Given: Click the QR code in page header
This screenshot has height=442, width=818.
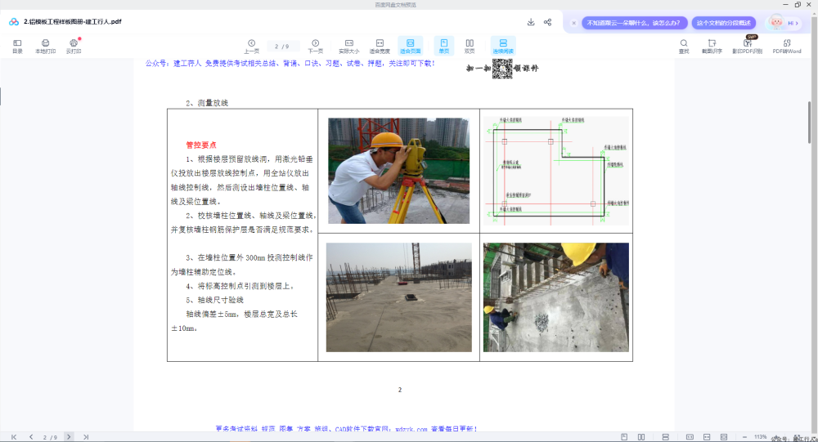Looking at the screenshot, I should [x=502, y=69].
